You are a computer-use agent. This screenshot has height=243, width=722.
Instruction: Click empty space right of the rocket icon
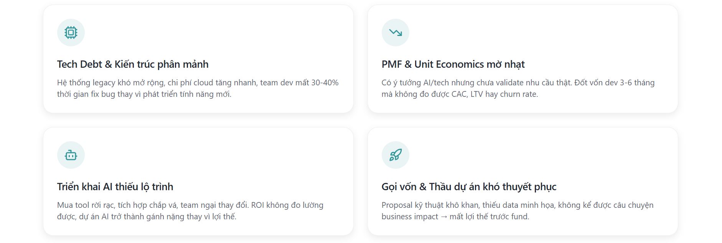click(537, 155)
